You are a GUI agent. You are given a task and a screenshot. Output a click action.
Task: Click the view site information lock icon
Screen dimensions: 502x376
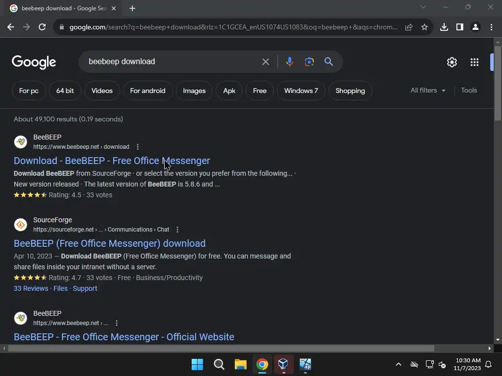(62, 27)
